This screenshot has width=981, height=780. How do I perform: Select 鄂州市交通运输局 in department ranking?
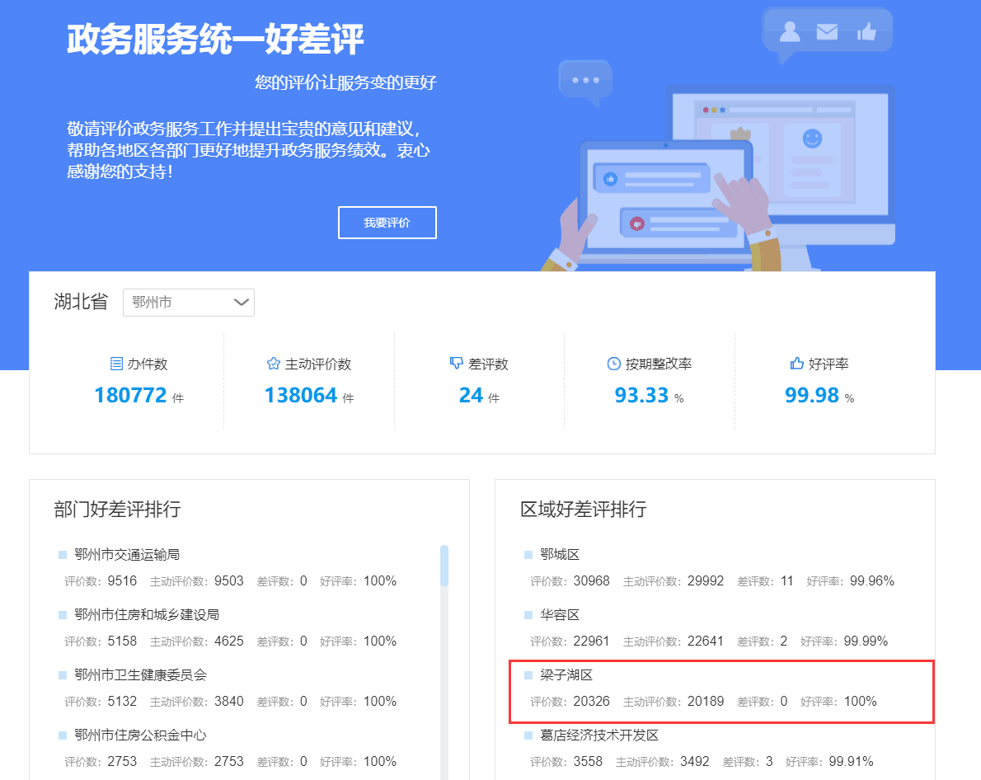pos(127,555)
